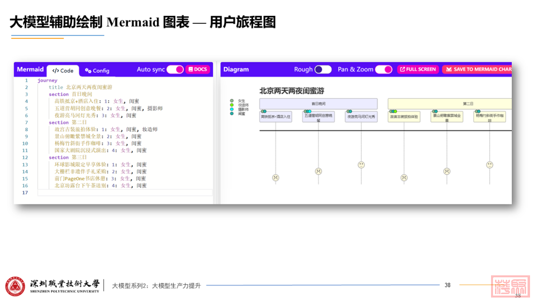Click the neutral face under 夜游亮马河灯光秀

361,165
